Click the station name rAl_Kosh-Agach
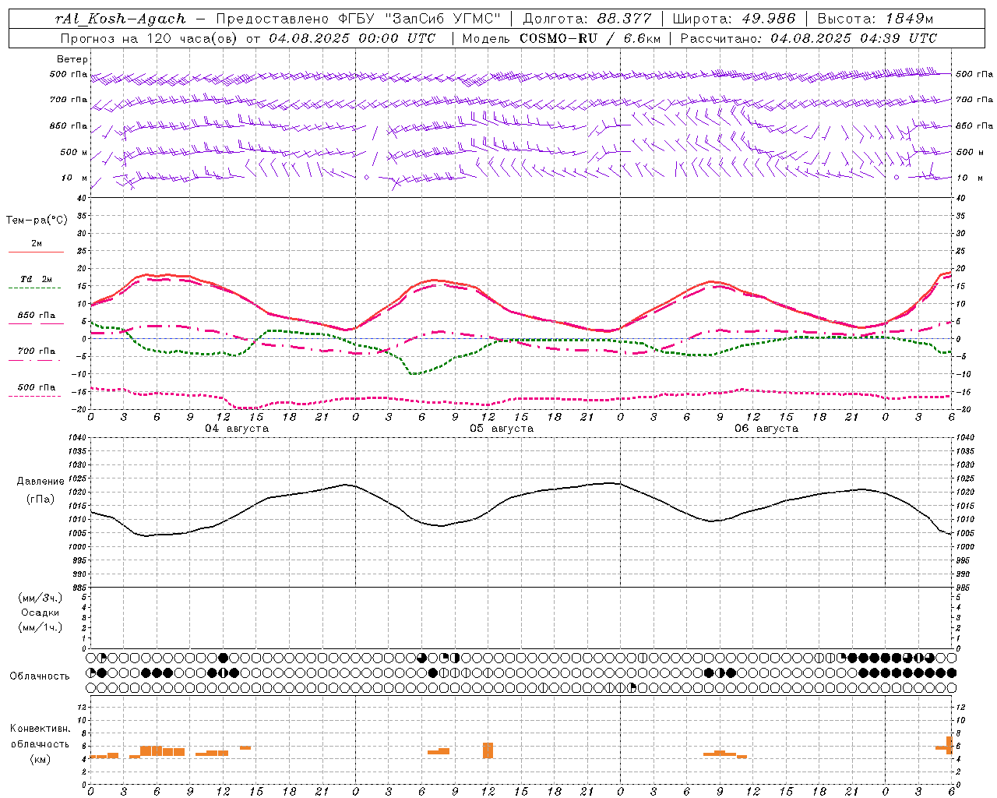 (121, 19)
